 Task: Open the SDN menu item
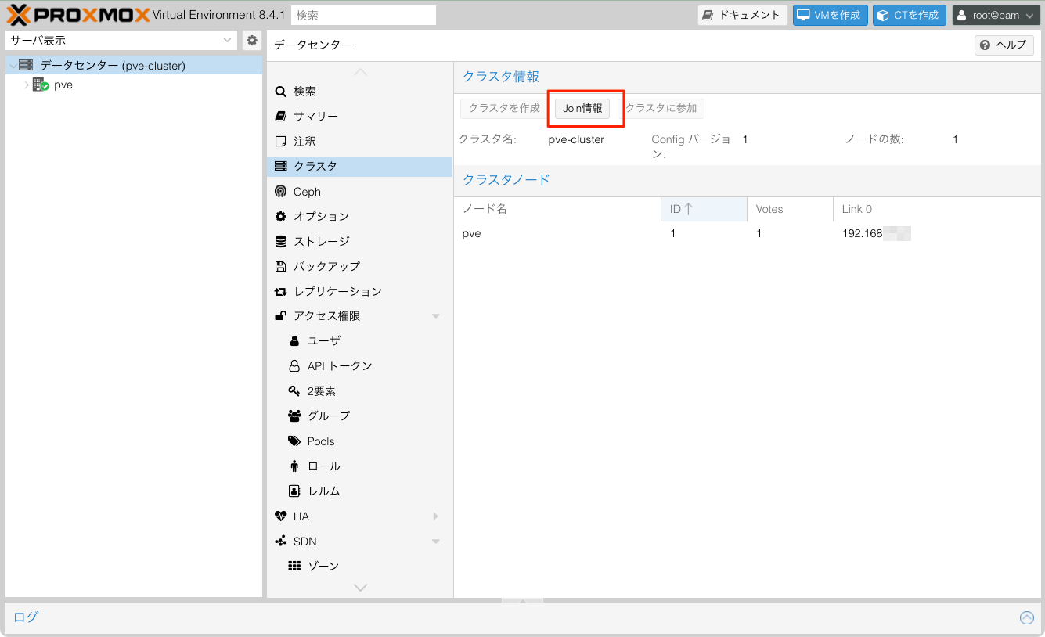[359, 542]
